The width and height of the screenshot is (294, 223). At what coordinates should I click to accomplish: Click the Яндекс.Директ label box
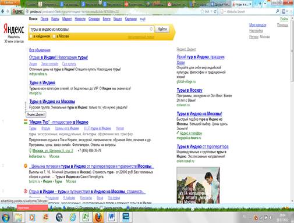[x=36, y=114]
